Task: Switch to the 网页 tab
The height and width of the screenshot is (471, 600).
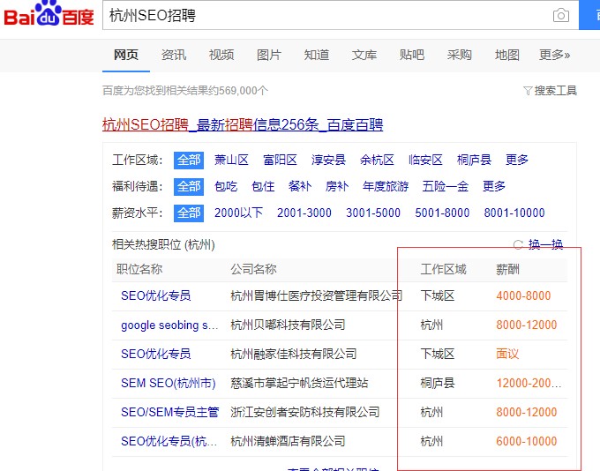Action: pyautogui.click(x=126, y=55)
